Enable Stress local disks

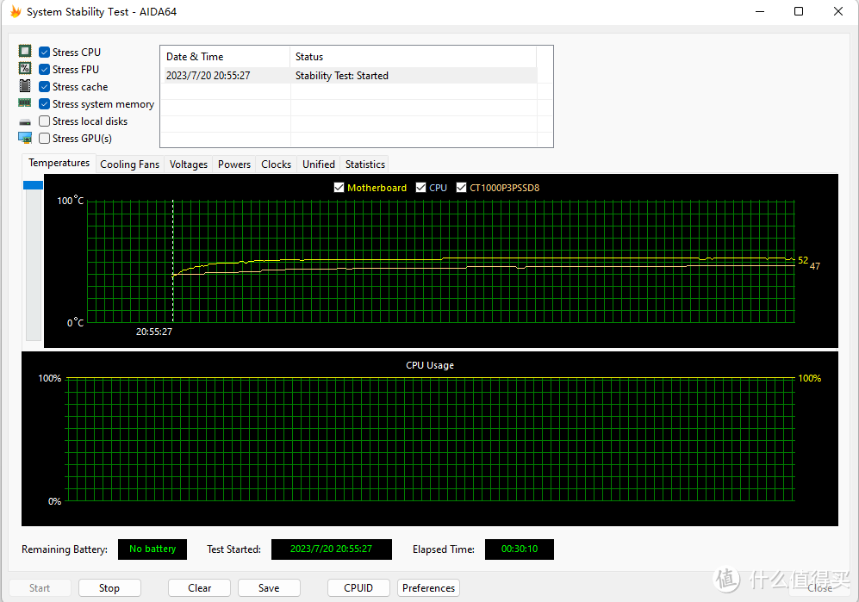pos(44,121)
